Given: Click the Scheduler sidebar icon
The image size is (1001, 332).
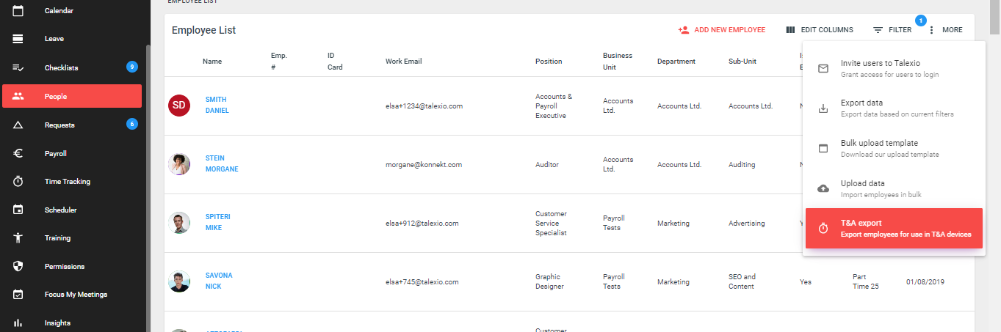Looking at the screenshot, I should (18, 210).
